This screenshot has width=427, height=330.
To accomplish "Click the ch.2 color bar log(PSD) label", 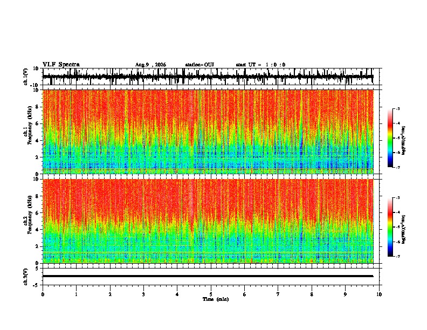I will coord(403,229).
